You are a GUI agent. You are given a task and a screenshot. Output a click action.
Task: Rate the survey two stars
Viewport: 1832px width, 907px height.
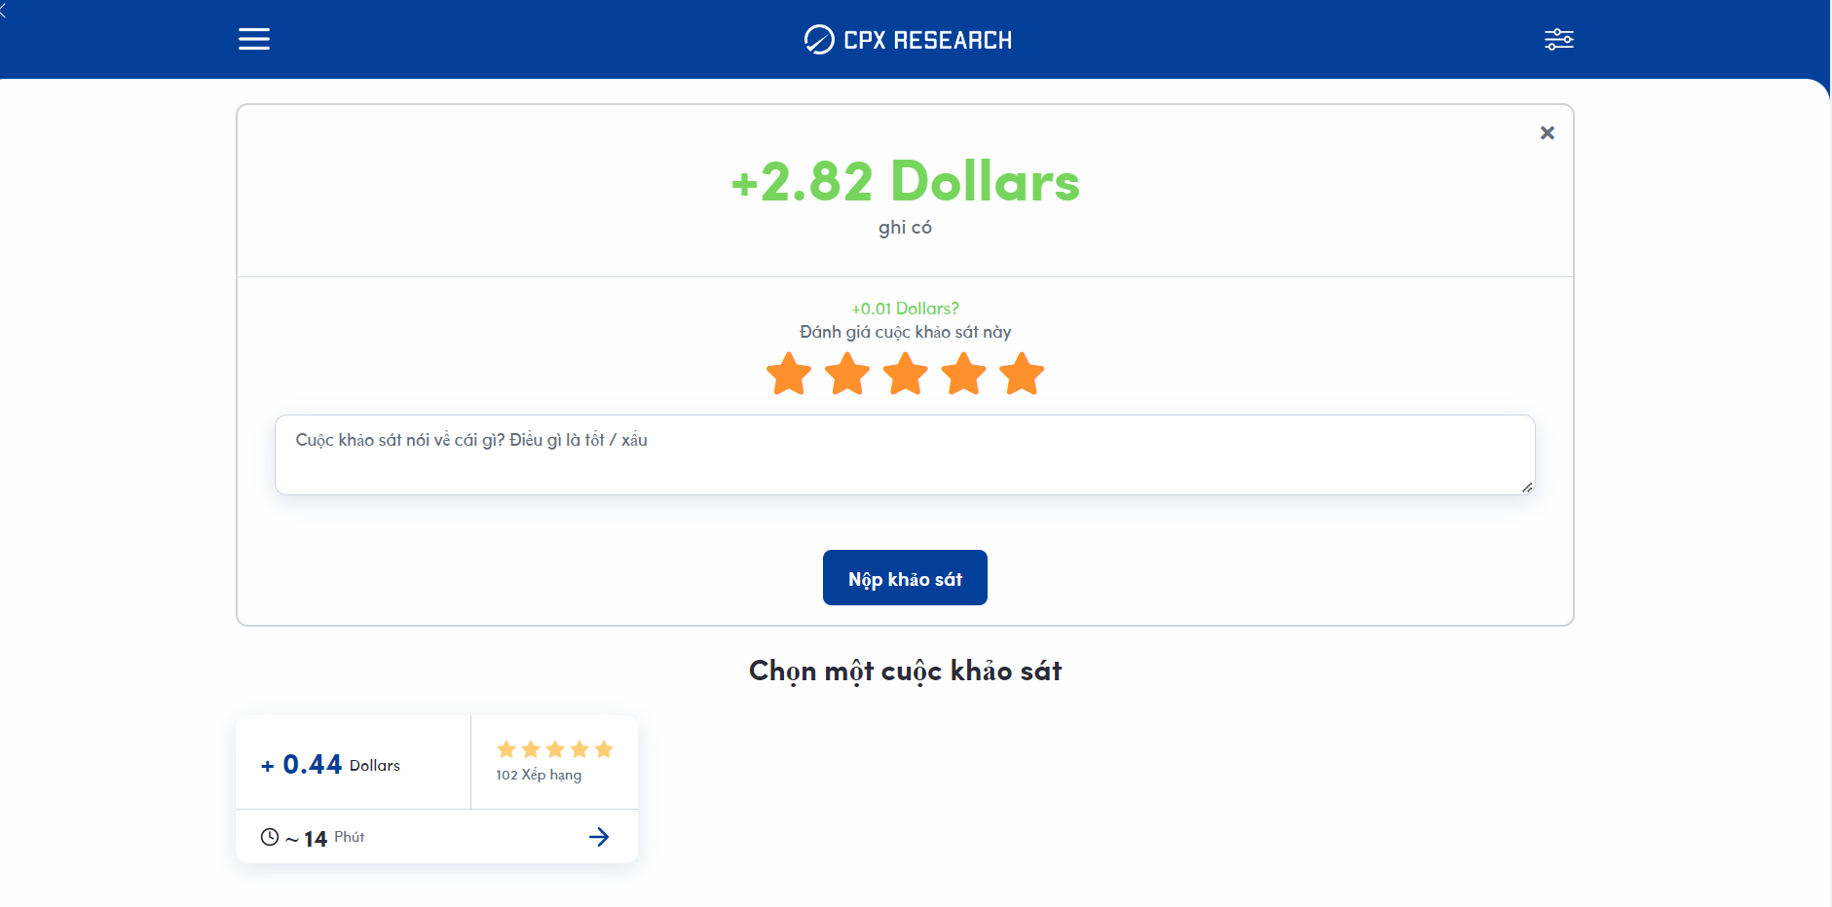[847, 375]
